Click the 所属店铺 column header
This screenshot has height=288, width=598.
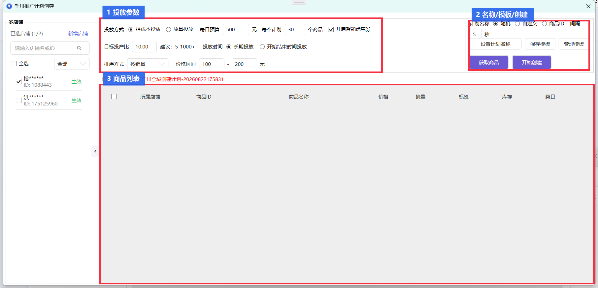pyautogui.click(x=150, y=97)
